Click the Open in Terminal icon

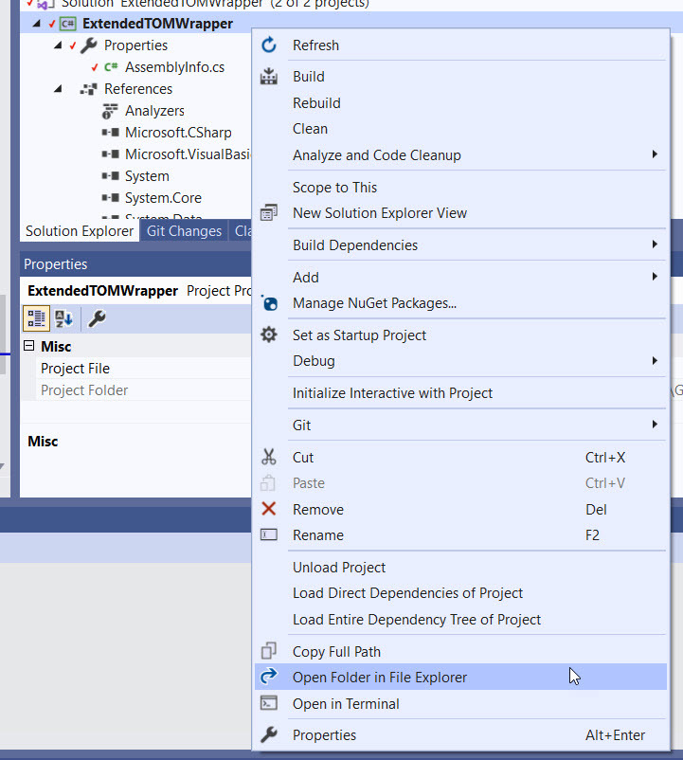point(269,704)
